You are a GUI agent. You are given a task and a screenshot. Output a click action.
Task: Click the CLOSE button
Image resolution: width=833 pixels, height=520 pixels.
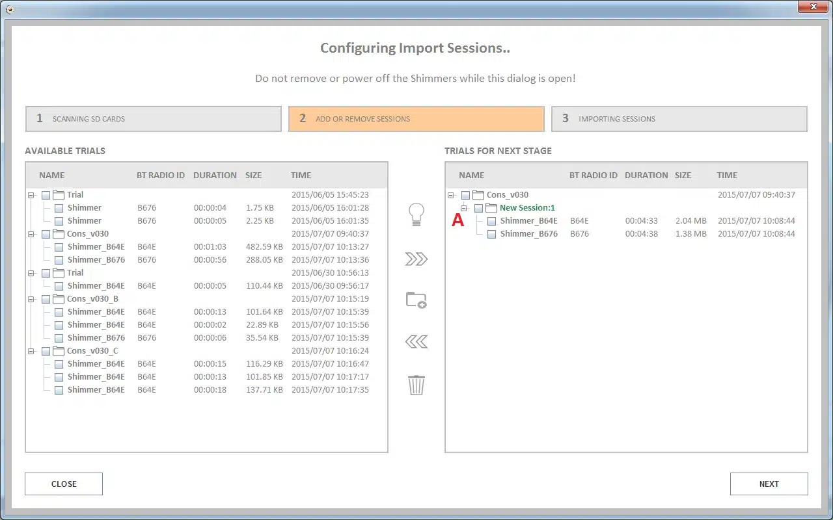(x=64, y=484)
